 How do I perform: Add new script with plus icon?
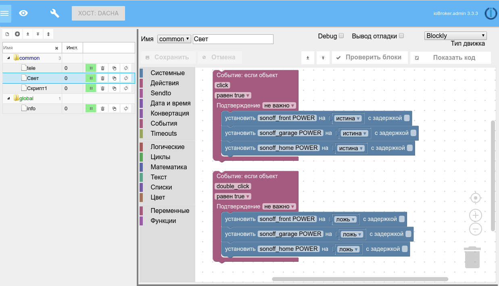click(17, 34)
